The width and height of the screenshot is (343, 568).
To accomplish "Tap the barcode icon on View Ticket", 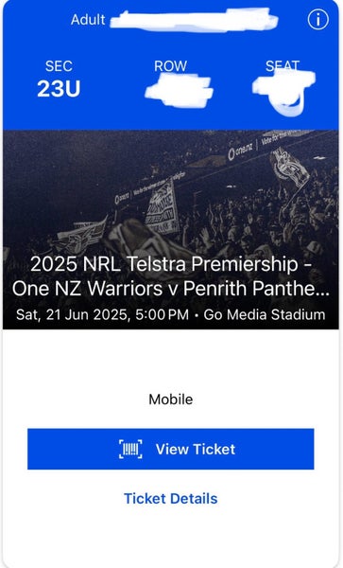I will coord(130,449).
